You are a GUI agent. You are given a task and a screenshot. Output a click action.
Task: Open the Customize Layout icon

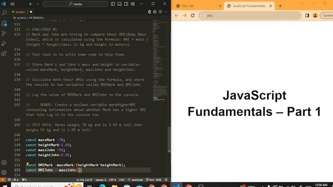[133, 4]
